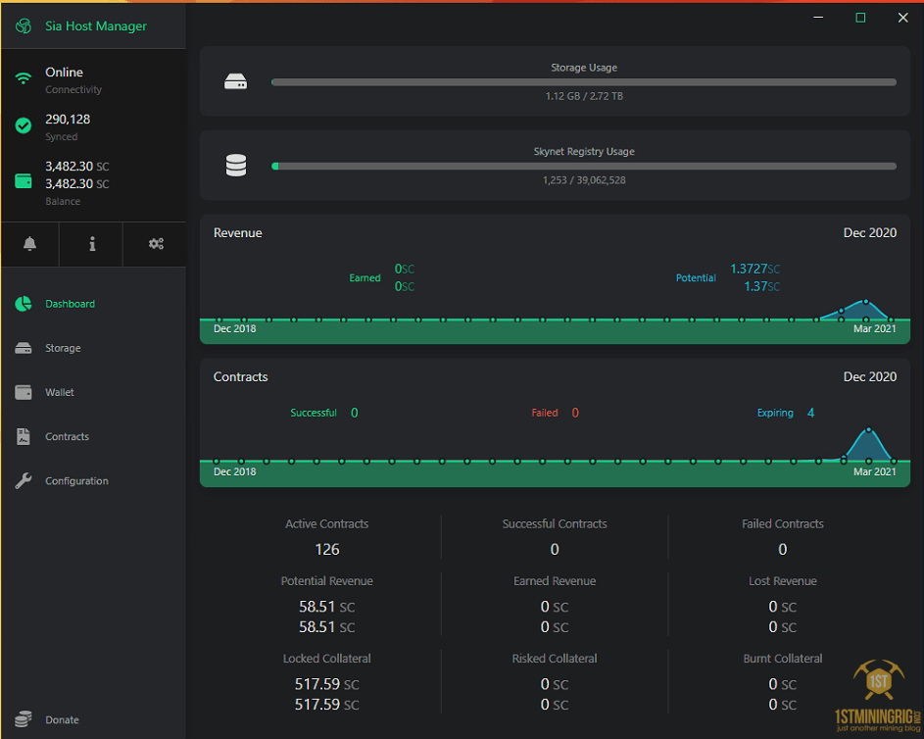
Task: Click the Storage Usage progress bar
Action: (x=583, y=82)
